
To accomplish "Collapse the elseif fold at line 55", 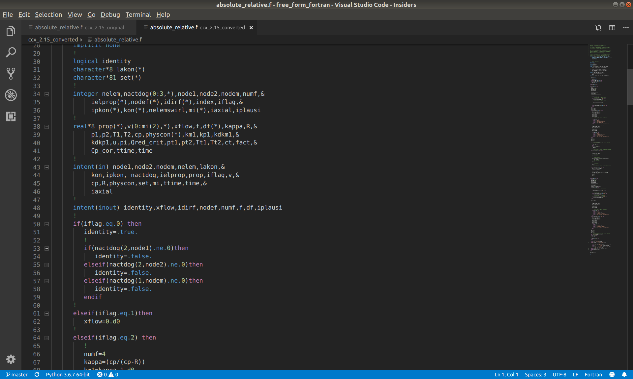I will coord(47,265).
